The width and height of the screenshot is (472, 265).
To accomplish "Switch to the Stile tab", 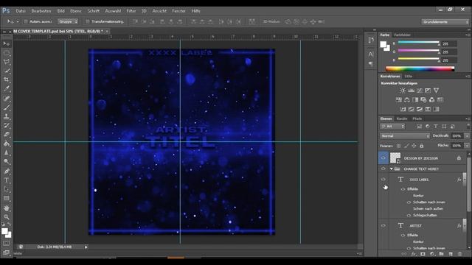I will (x=408, y=77).
